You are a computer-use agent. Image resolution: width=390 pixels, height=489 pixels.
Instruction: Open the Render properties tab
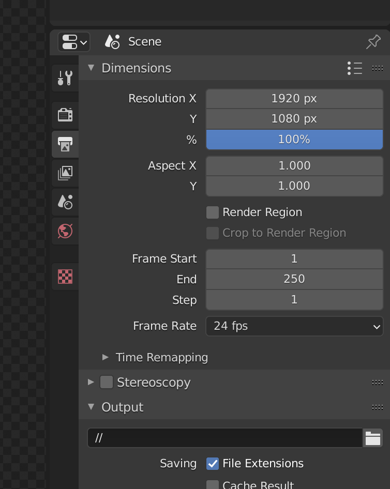pos(65,115)
